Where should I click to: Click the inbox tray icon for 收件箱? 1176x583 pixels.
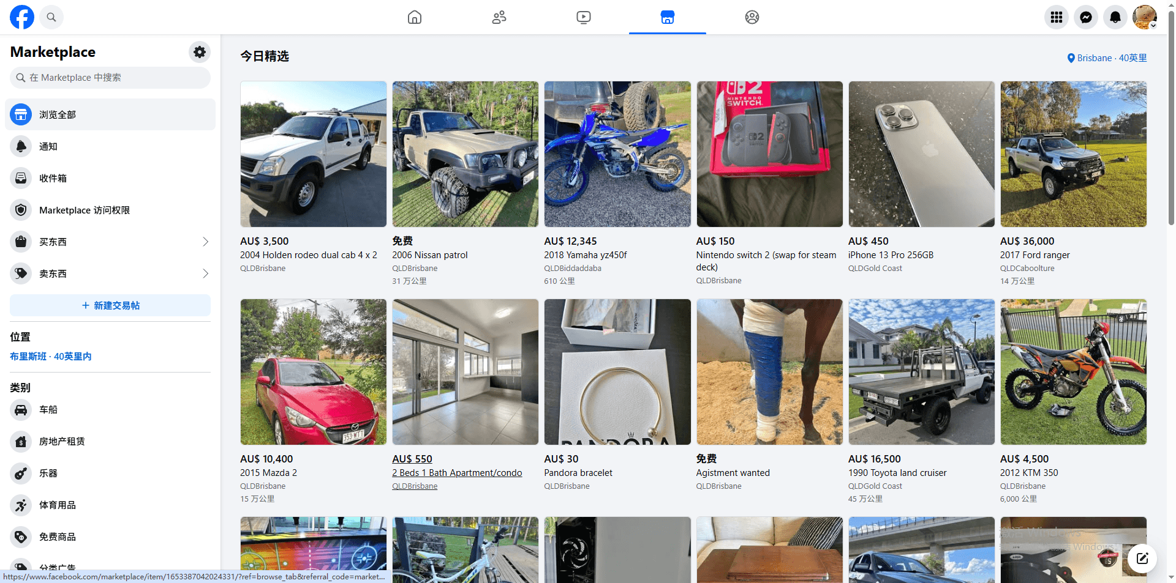(x=21, y=178)
